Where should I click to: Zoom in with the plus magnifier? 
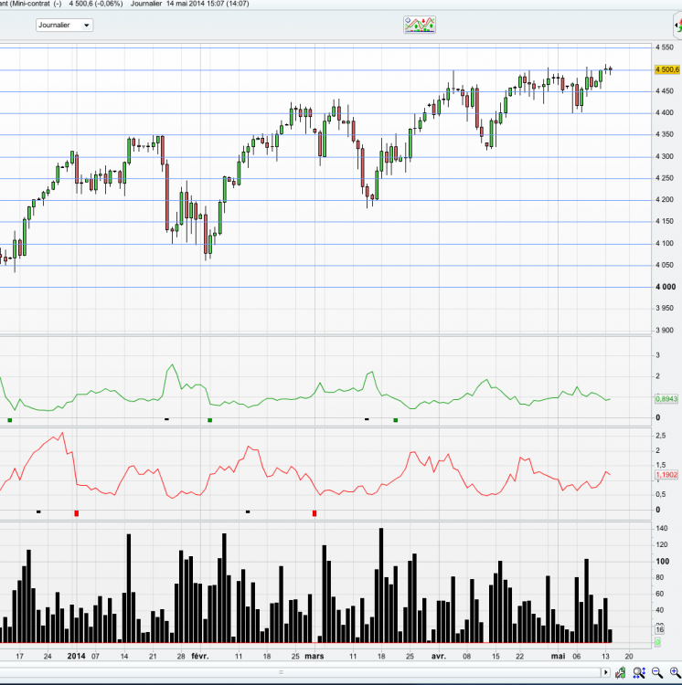(x=675, y=673)
